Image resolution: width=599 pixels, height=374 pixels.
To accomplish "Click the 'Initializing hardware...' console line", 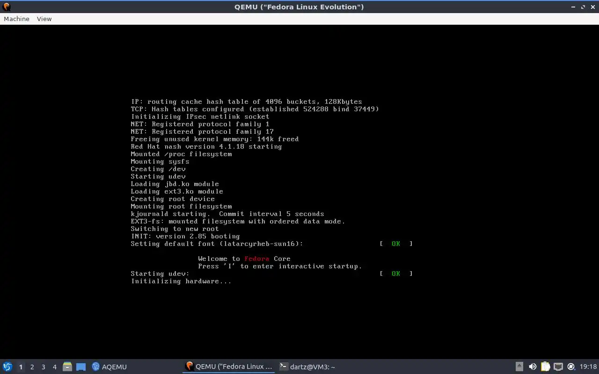I will [x=181, y=281].
